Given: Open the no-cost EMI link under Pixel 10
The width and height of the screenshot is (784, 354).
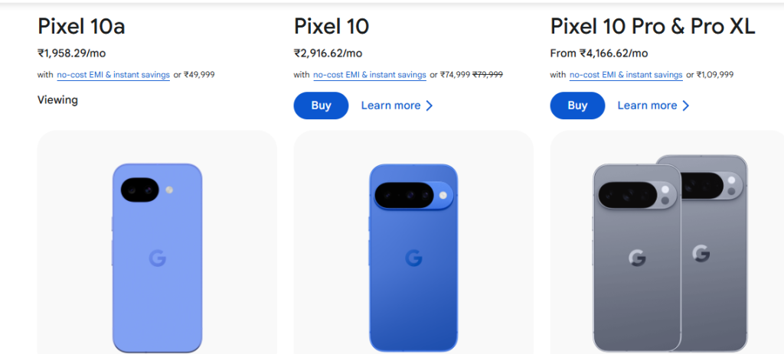Looking at the screenshot, I should click(369, 75).
